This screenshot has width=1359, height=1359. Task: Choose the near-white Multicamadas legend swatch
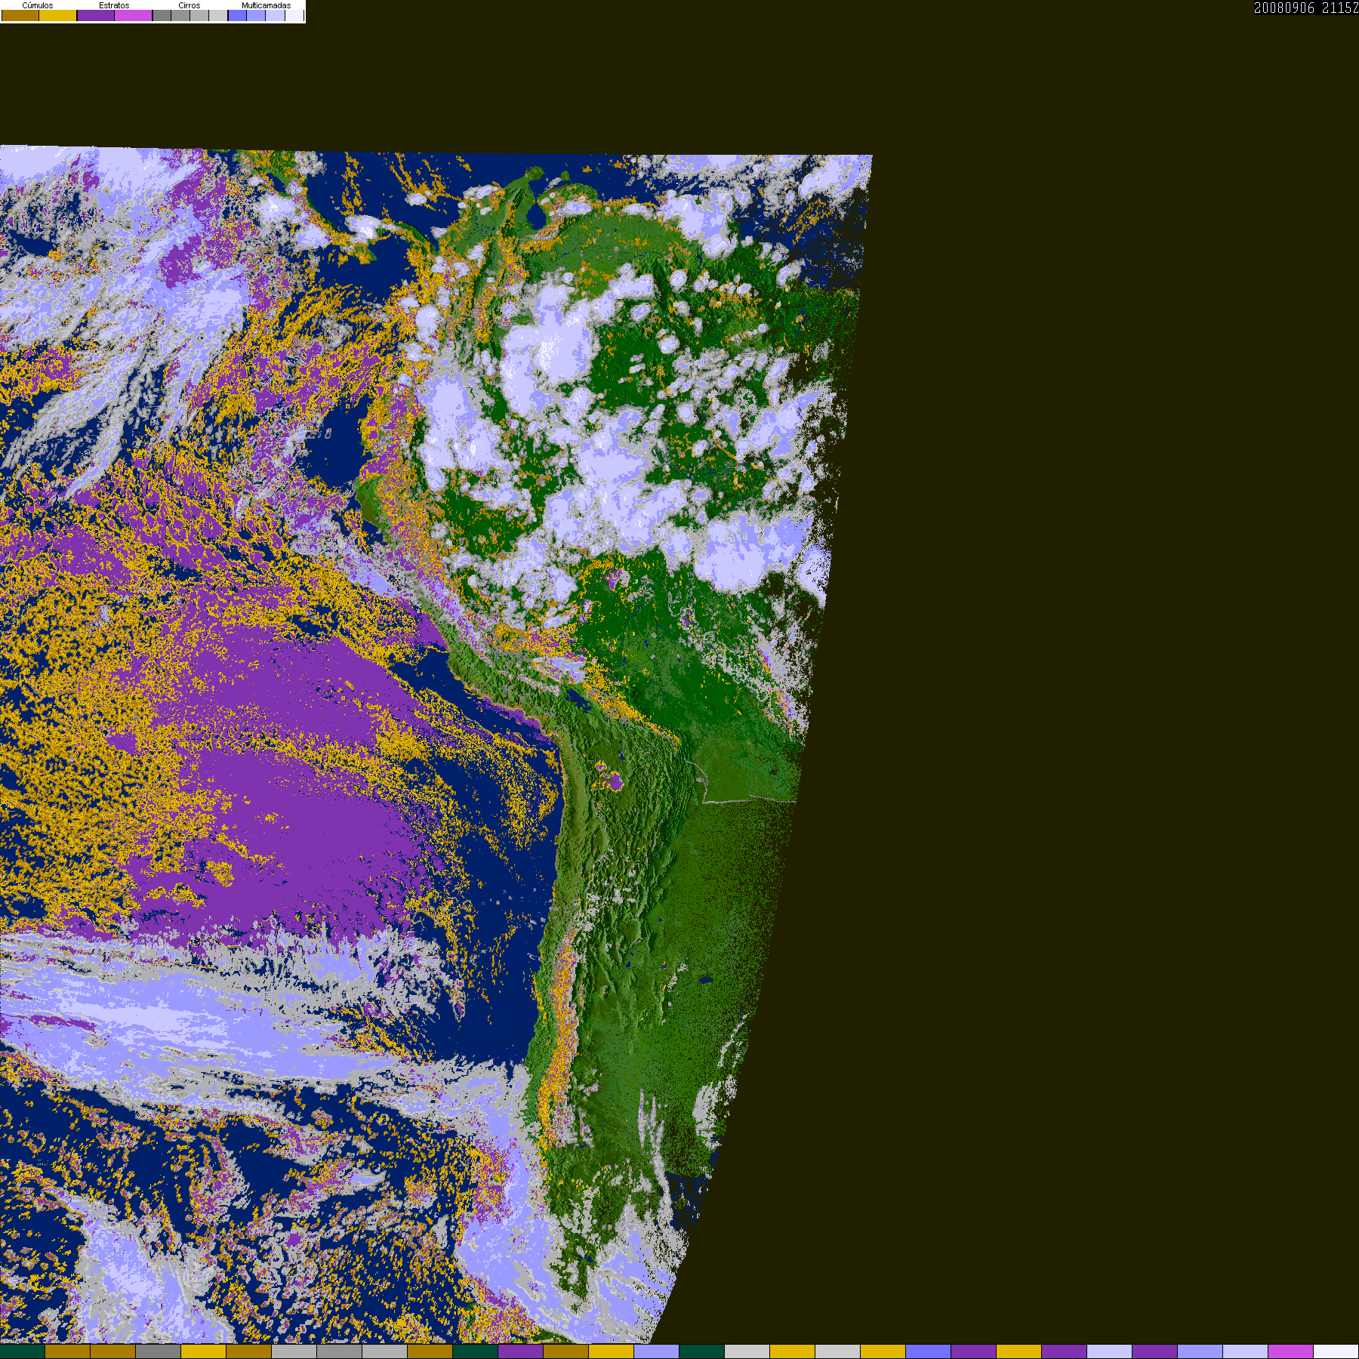[x=294, y=15]
